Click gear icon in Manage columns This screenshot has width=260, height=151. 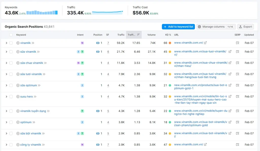[200, 27]
